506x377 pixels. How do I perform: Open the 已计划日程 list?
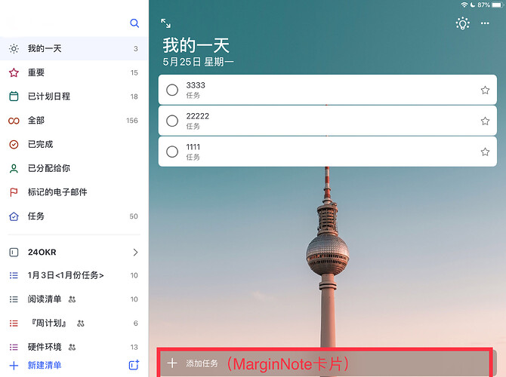click(74, 97)
